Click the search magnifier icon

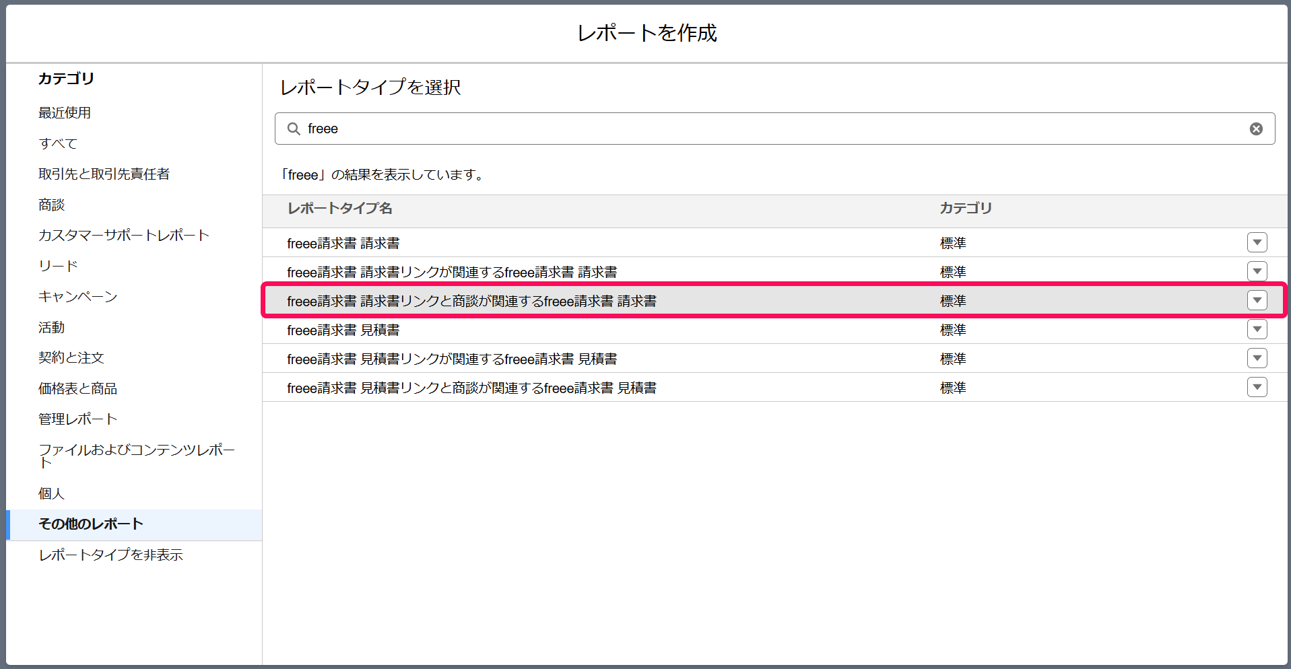tap(294, 129)
